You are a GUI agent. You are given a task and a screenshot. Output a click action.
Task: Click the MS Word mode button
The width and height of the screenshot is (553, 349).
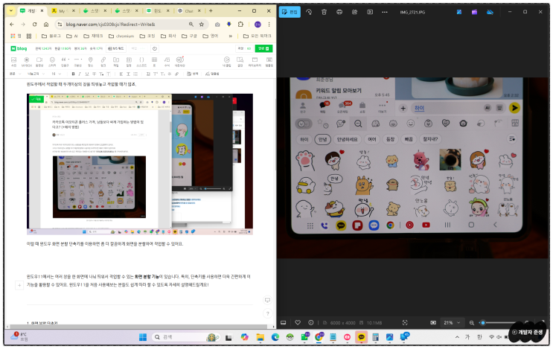[x=116, y=48]
